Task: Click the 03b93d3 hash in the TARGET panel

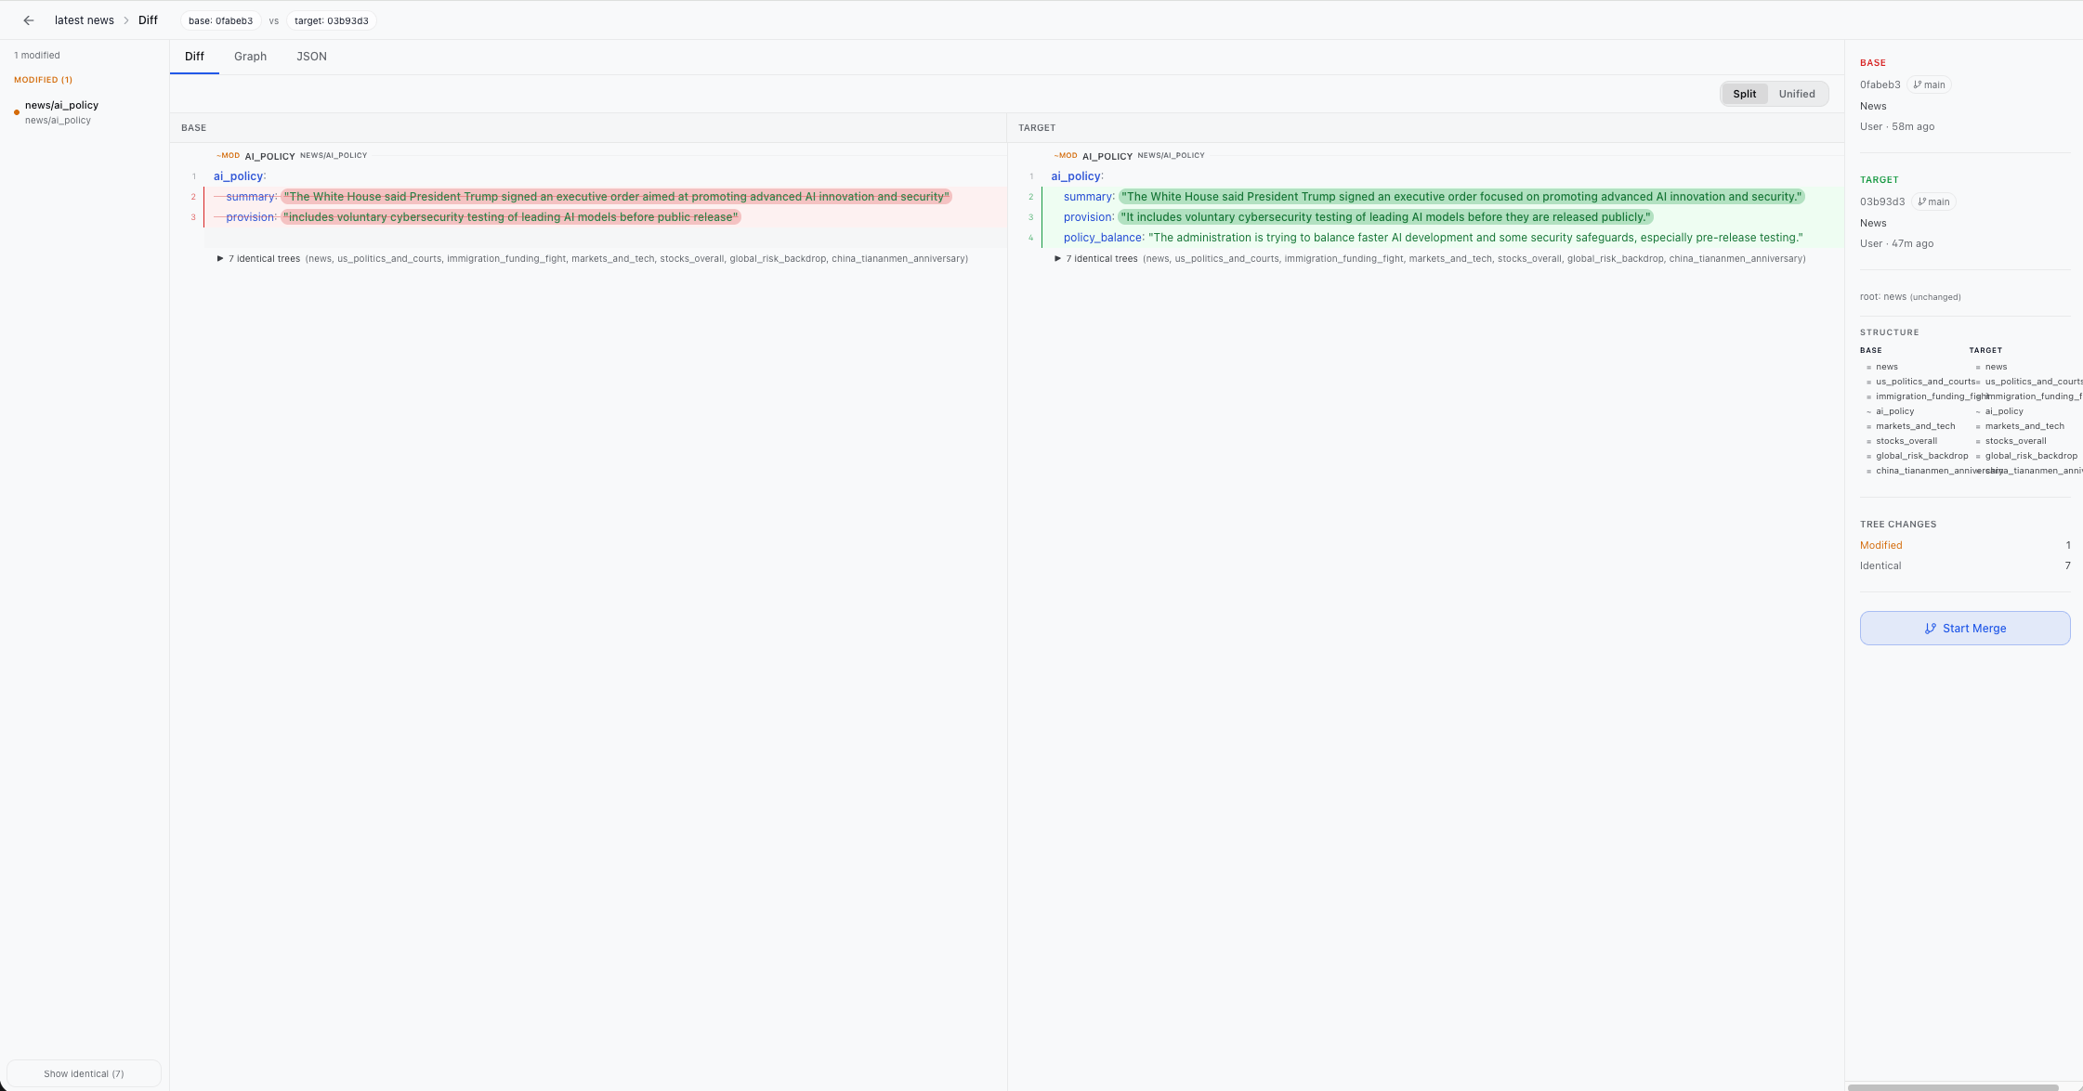Action: point(1882,201)
